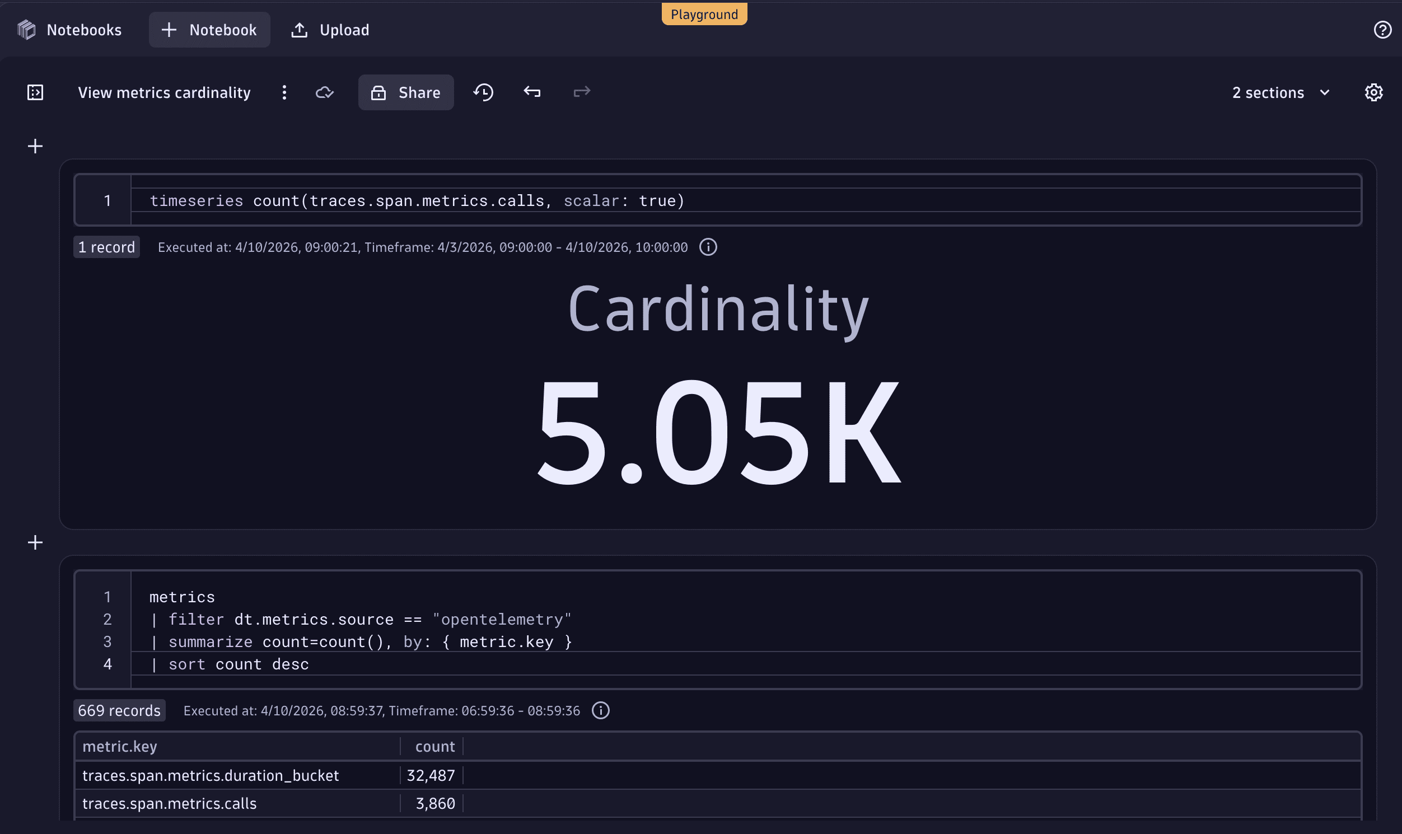Screen dimensions: 1402x834
Task: Redo the last change
Action: 581,92
